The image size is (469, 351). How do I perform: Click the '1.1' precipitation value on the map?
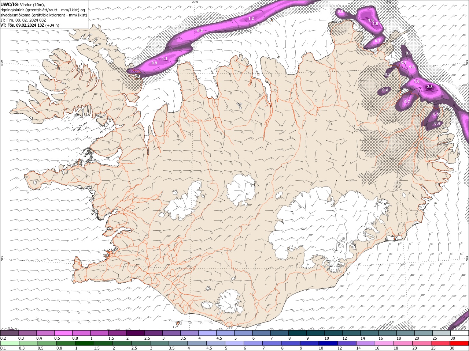click(165, 58)
